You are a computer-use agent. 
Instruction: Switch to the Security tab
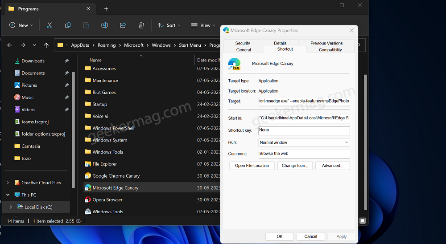(243, 43)
